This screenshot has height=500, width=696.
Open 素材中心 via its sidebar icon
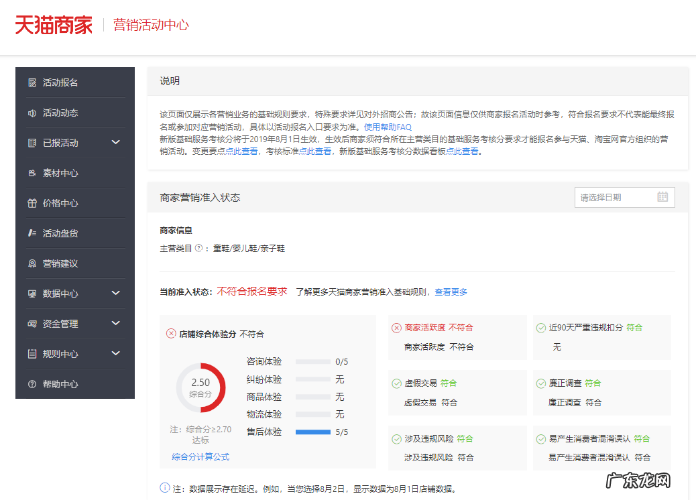(31, 173)
